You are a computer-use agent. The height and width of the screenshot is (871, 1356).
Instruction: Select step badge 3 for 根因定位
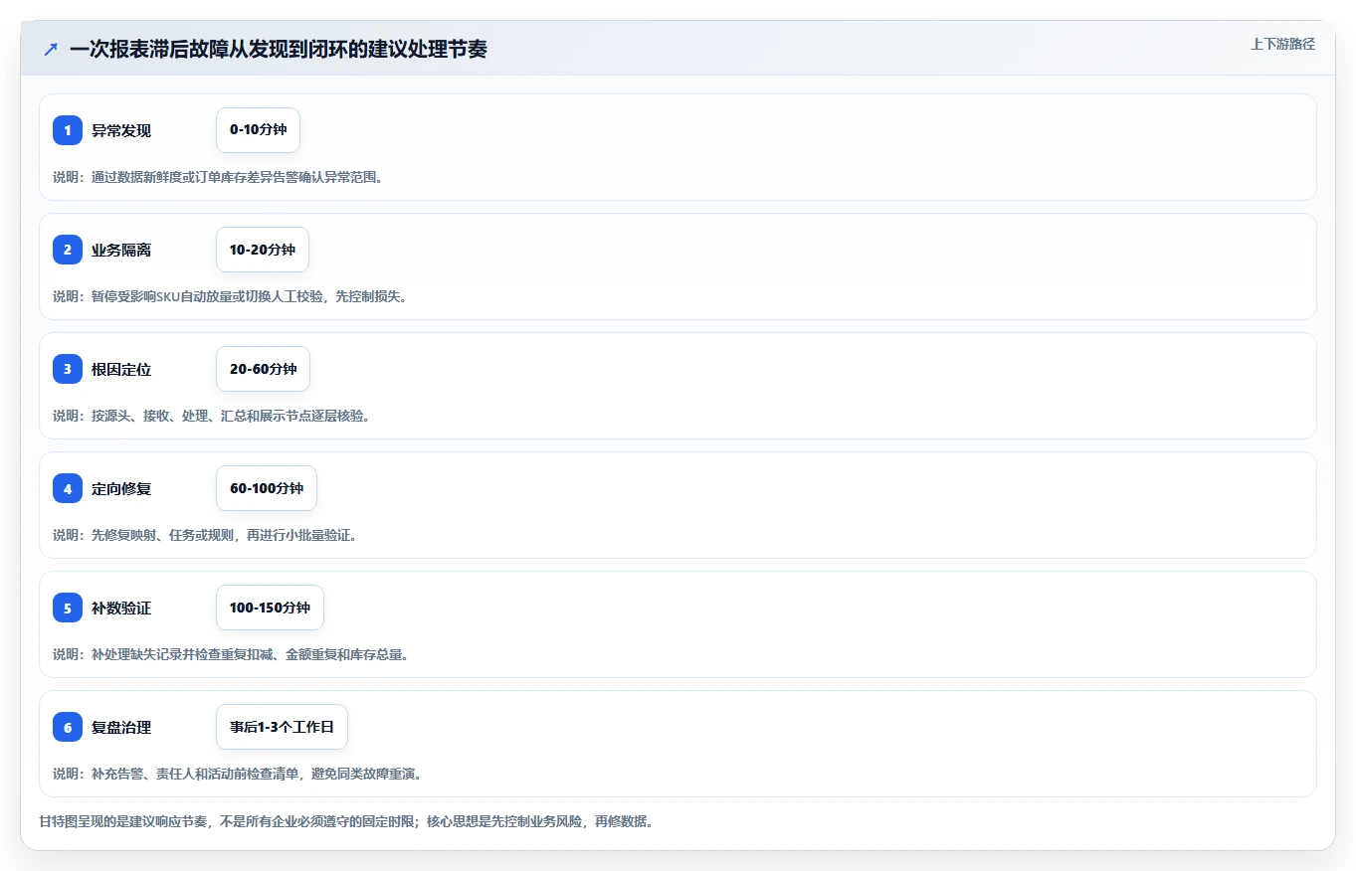click(x=68, y=369)
